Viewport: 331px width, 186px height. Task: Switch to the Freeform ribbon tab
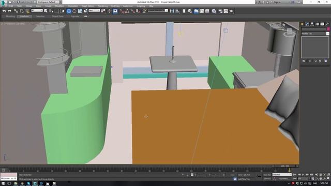(24, 16)
